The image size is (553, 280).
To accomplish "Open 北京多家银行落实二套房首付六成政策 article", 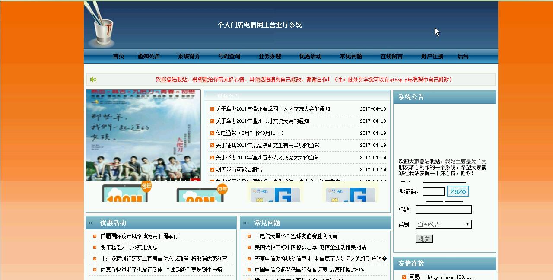I will tap(164, 259).
